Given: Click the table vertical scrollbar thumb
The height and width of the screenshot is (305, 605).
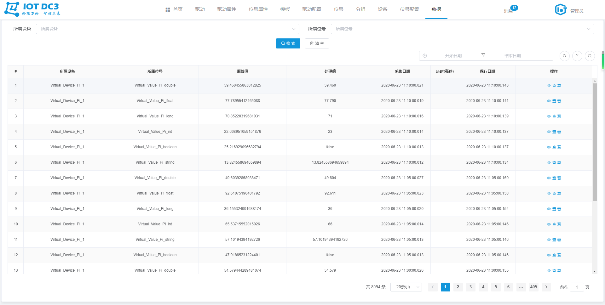Looking at the screenshot, I should pyautogui.click(x=595, y=142).
